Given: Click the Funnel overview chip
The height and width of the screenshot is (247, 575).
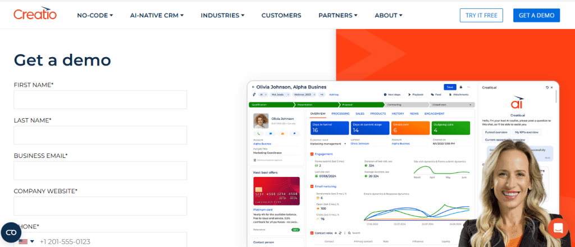Looking at the screenshot, I should click(x=496, y=132).
